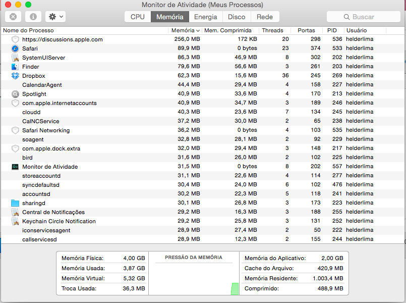Click the quit process toolbar icon
Screen dimensions: 406x303
pos(13,17)
